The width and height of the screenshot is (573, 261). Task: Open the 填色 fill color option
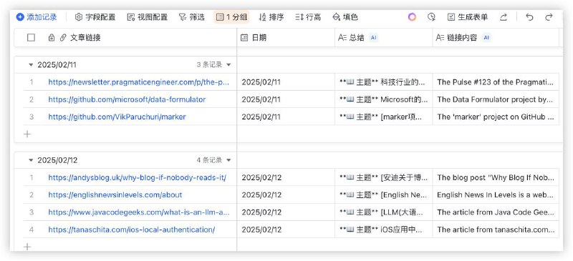(345, 17)
